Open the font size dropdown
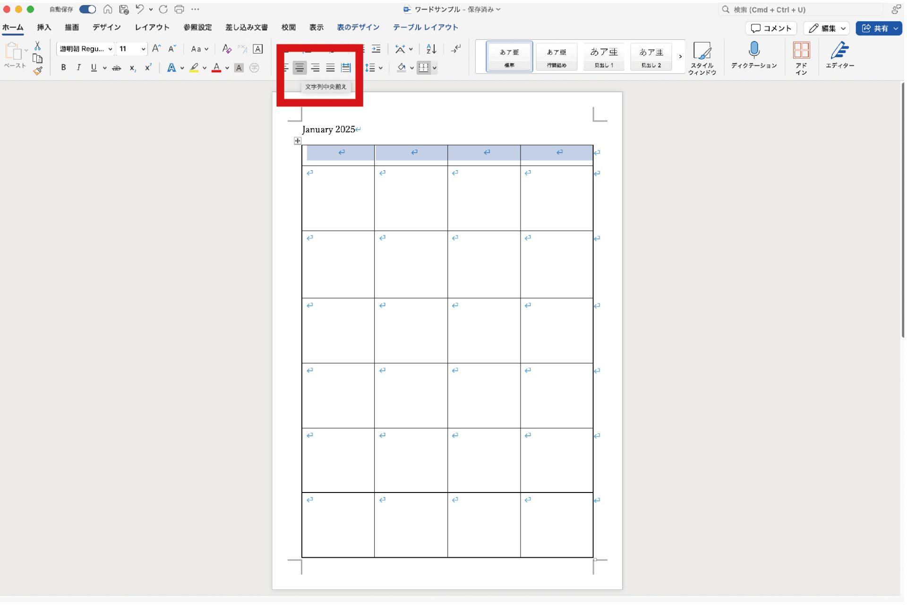This screenshot has height=605, width=907. [x=143, y=49]
